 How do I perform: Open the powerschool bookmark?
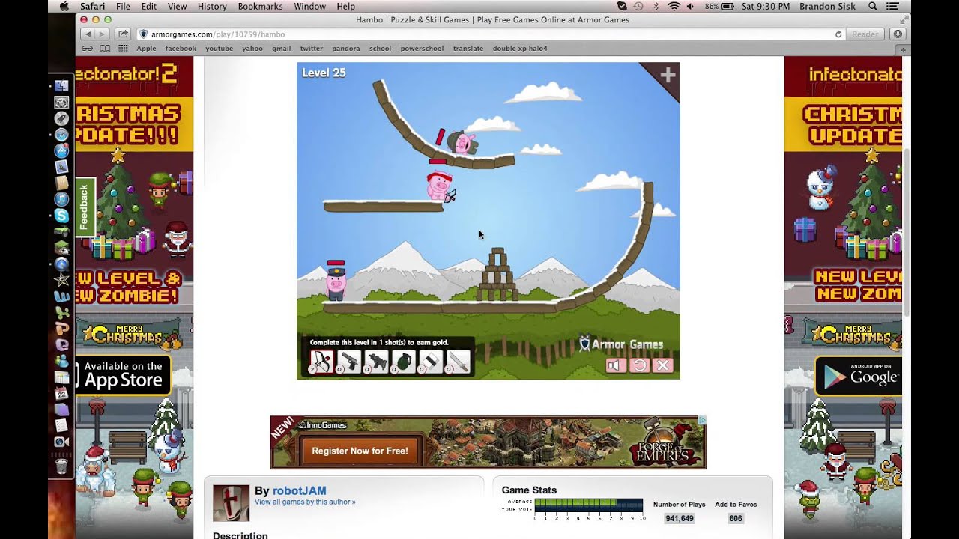[x=422, y=48]
